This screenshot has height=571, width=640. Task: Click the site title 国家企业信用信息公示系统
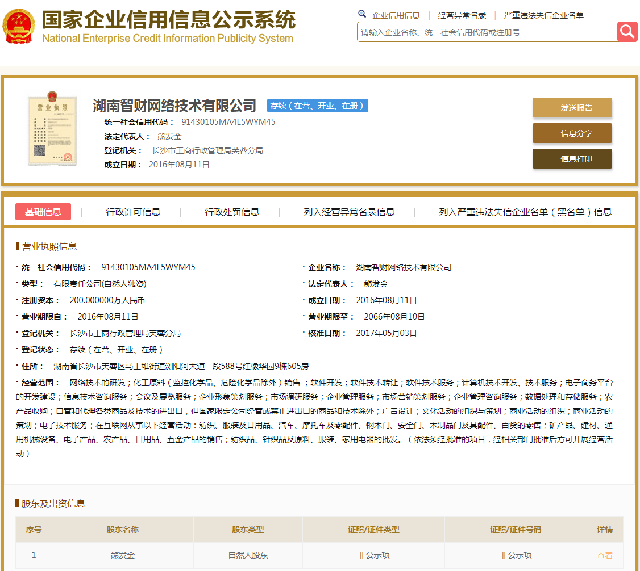point(168,20)
